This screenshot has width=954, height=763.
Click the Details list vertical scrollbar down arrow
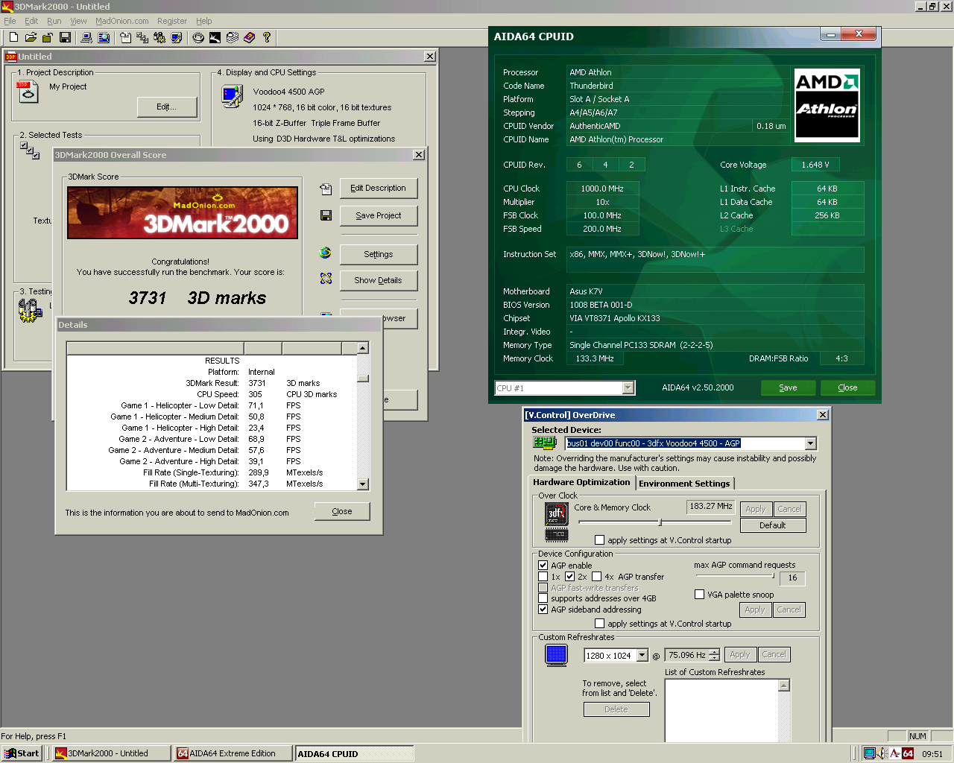[363, 484]
